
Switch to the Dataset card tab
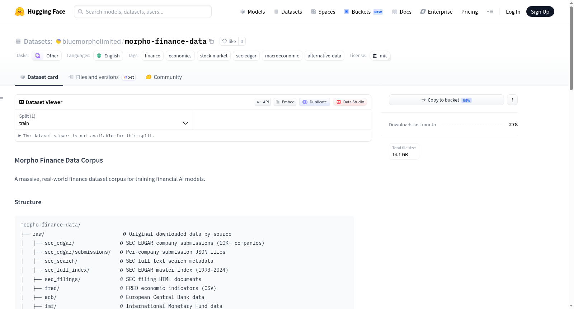39,77
